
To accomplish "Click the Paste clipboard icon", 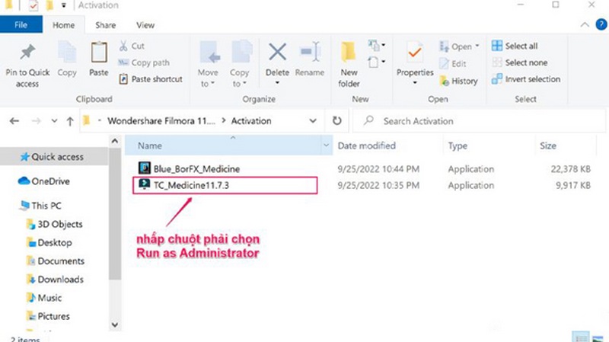I will click(x=99, y=53).
